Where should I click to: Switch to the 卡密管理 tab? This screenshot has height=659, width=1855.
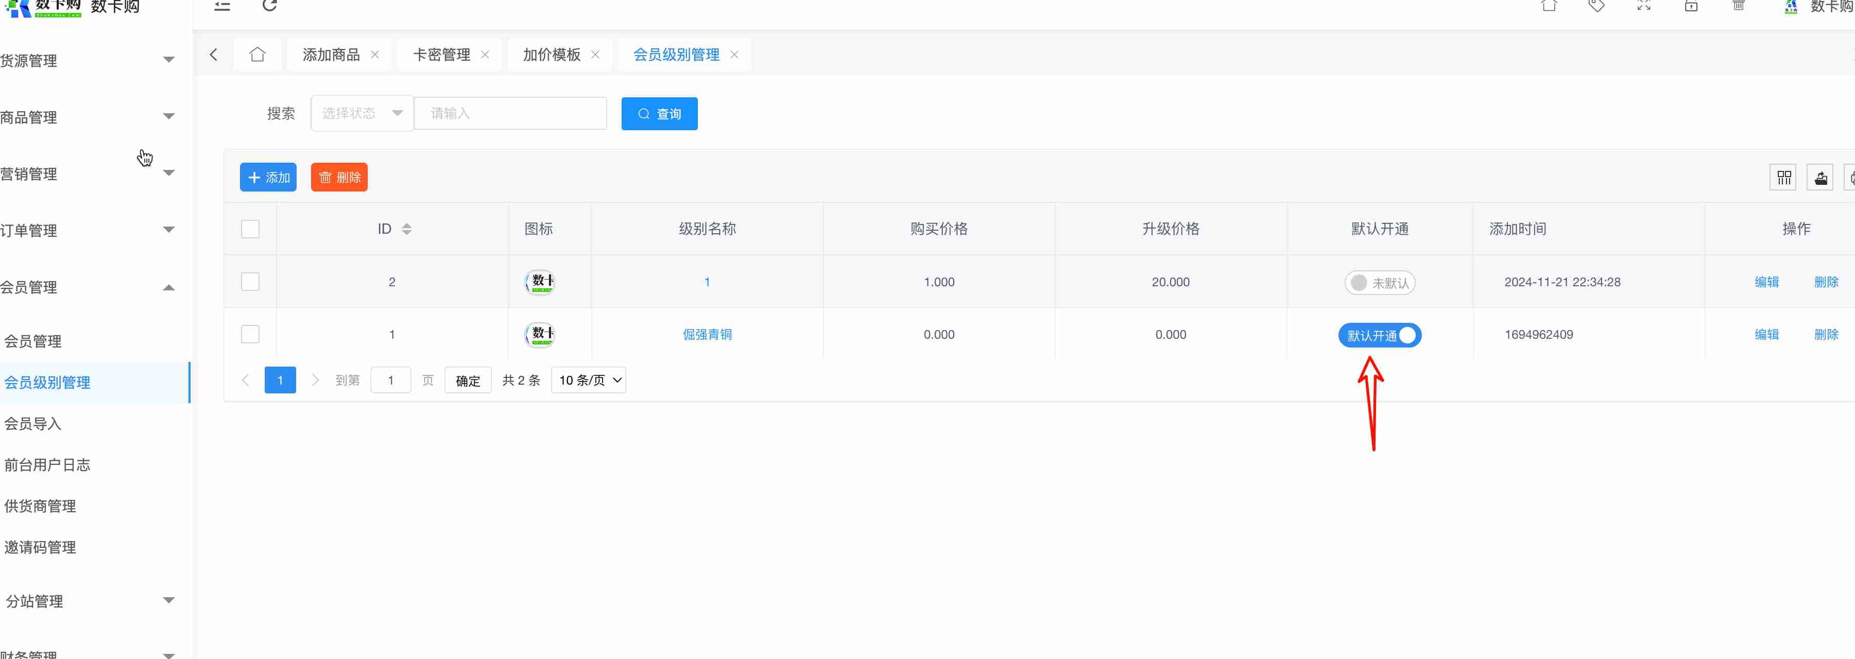point(441,55)
